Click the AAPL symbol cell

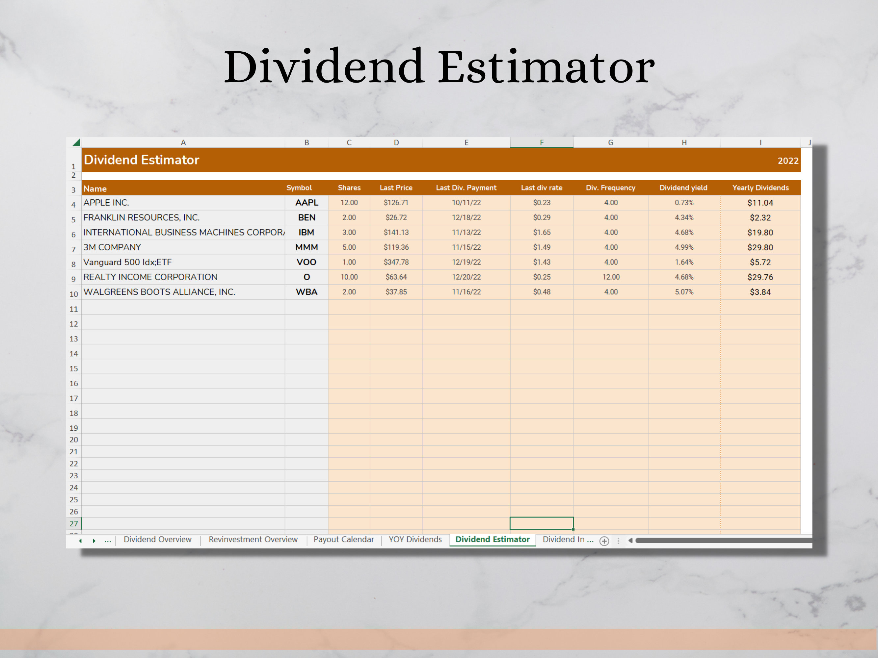pos(306,203)
